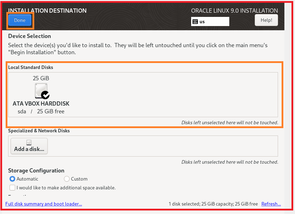This screenshot has width=295, height=214.
Task: Open Full disk summary and boot loader link
Action: (44, 204)
